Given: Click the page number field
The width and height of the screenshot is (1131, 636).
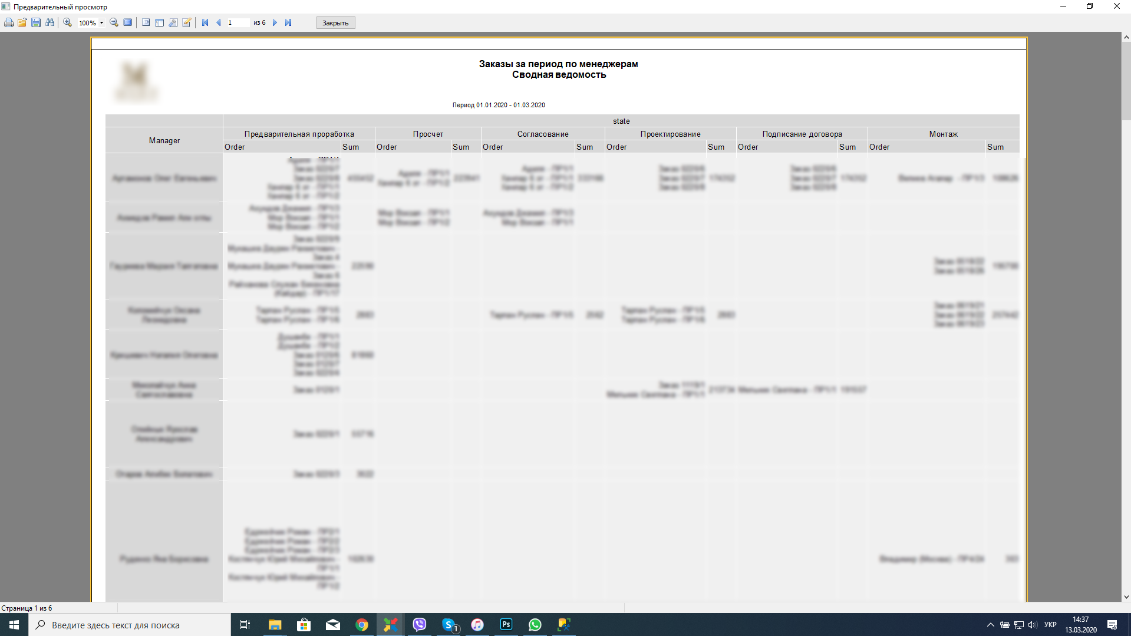Looking at the screenshot, I should (238, 22).
